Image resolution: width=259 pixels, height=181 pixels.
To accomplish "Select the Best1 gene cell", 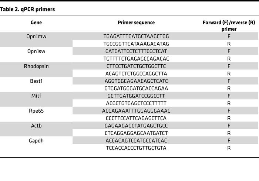I will click(36, 81).
